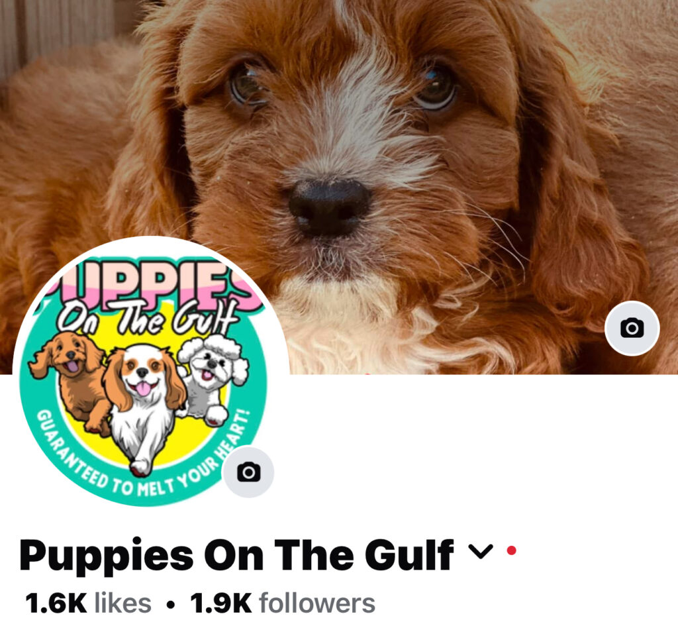Image resolution: width=678 pixels, height=628 pixels.
Task: Click the Puppies On The Gulf page name
Action: point(236,555)
